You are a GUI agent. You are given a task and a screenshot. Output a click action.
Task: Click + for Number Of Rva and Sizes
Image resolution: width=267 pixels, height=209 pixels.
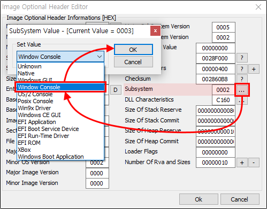tap(242, 162)
